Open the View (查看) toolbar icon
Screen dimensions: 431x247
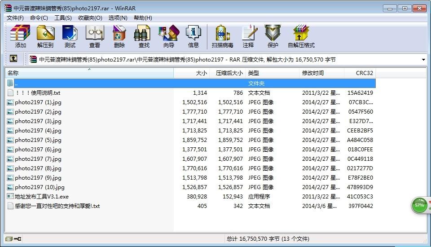click(x=94, y=36)
